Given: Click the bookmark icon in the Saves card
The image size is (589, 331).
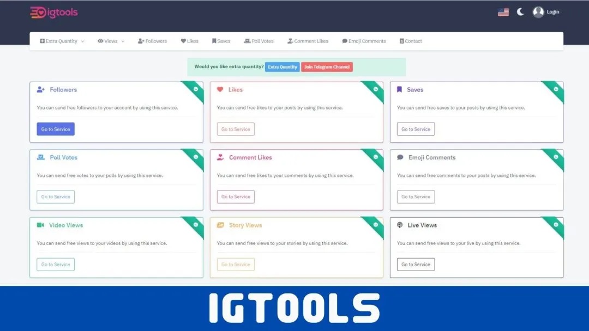Looking at the screenshot, I should click(x=400, y=90).
